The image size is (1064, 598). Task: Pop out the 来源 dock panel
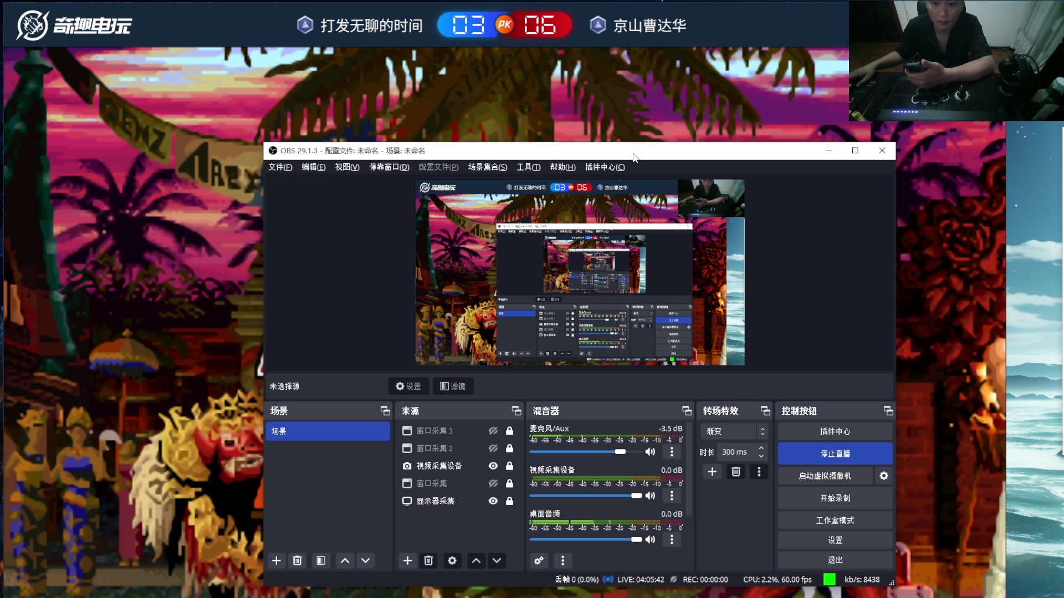(516, 410)
